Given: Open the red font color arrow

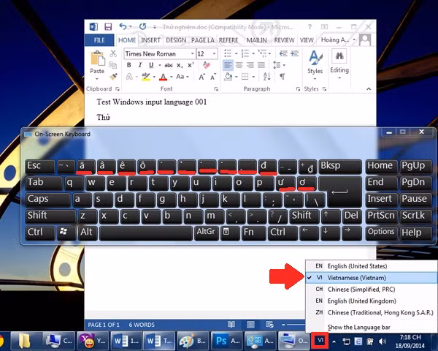Looking at the screenshot, I should [172, 77].
